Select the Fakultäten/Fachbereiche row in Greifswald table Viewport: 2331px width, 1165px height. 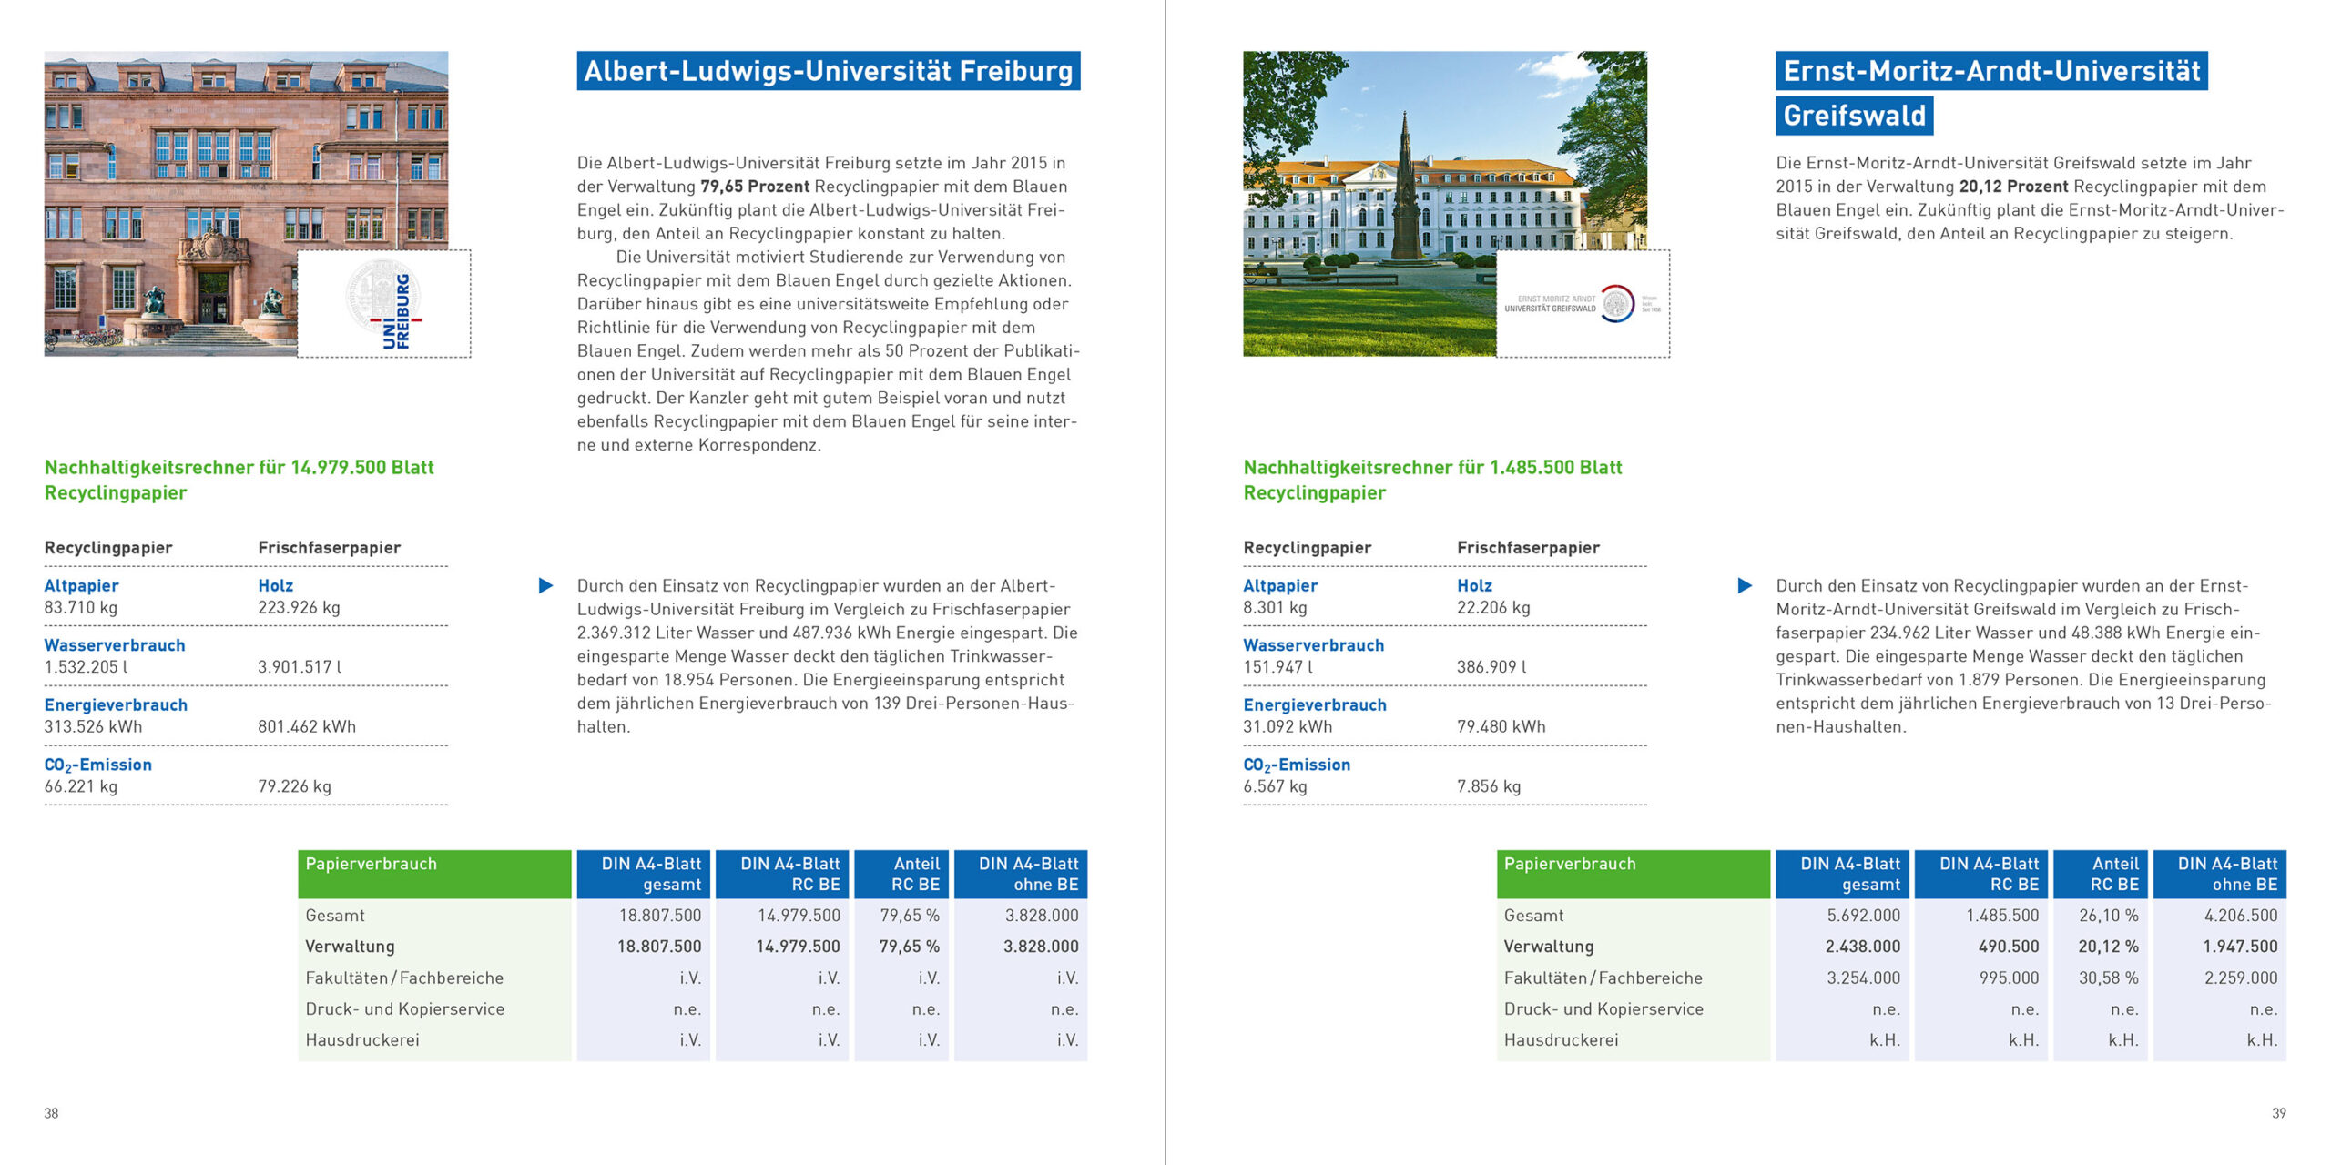tap(1603, 978)
